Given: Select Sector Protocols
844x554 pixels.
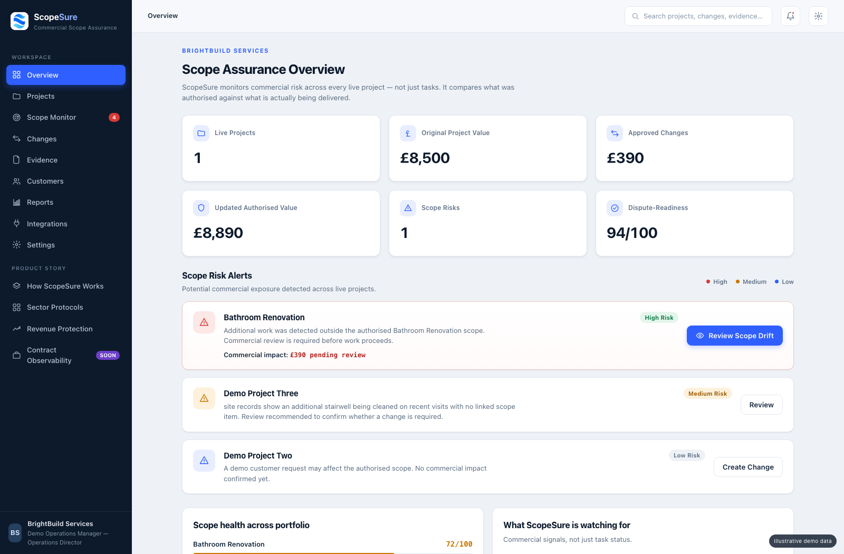Looking at the screenshot, I should (x=66, y=308).
